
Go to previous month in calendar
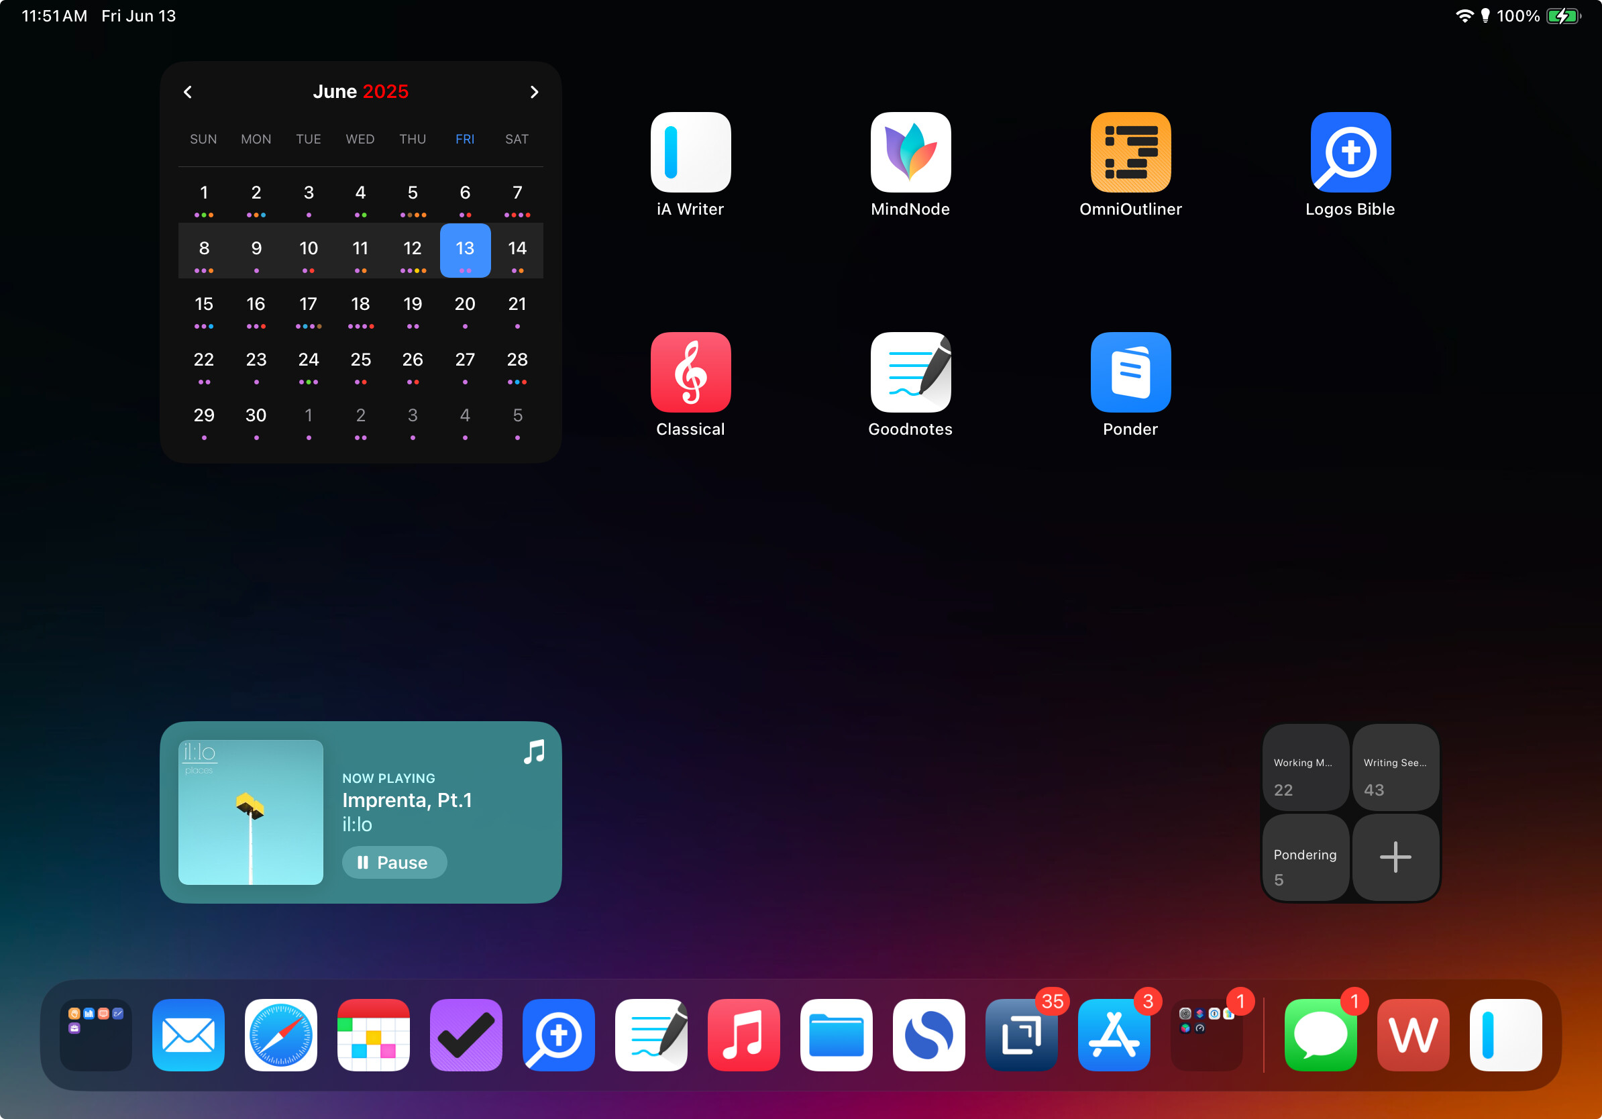(x=188, y=92)
